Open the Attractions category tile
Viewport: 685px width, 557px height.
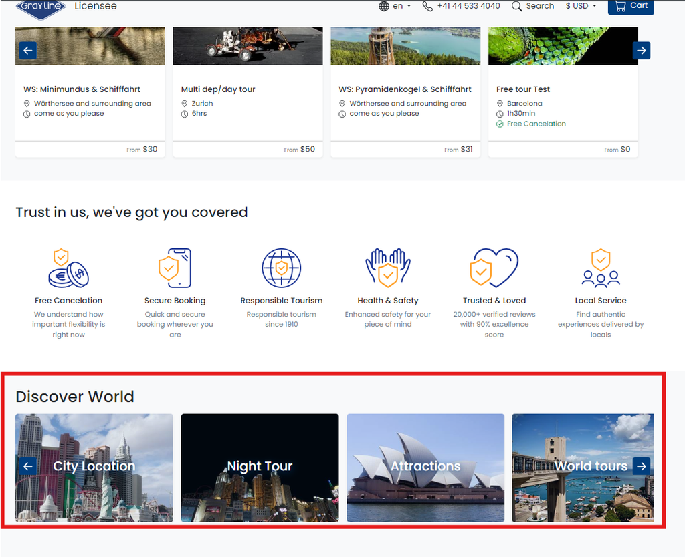[x=425, y=468]
